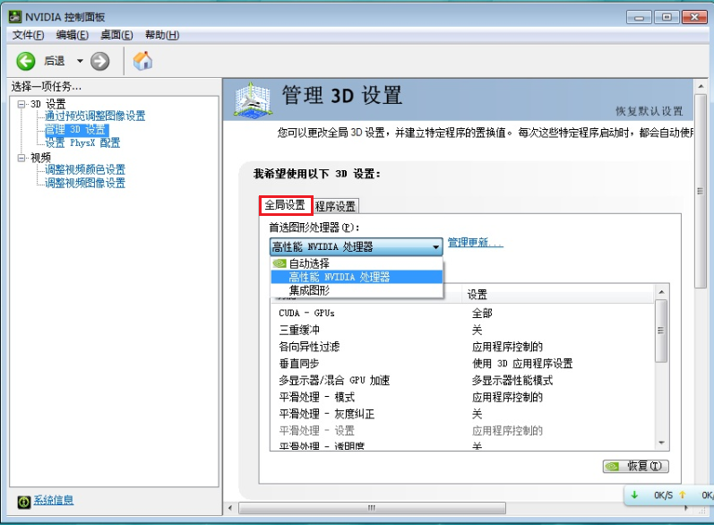The width and height of the screenshot is (714, 525).
Task: Open back history dropdown arrow
Action: click(80, 61)
